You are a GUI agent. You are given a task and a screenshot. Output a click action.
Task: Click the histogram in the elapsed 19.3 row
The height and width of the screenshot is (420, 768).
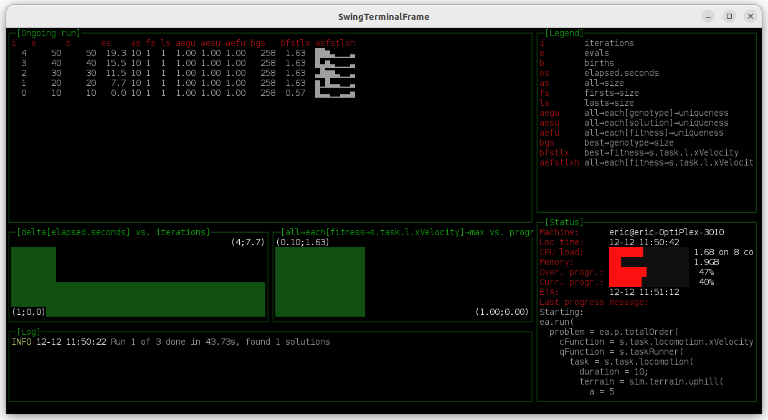tap(335, 53)
